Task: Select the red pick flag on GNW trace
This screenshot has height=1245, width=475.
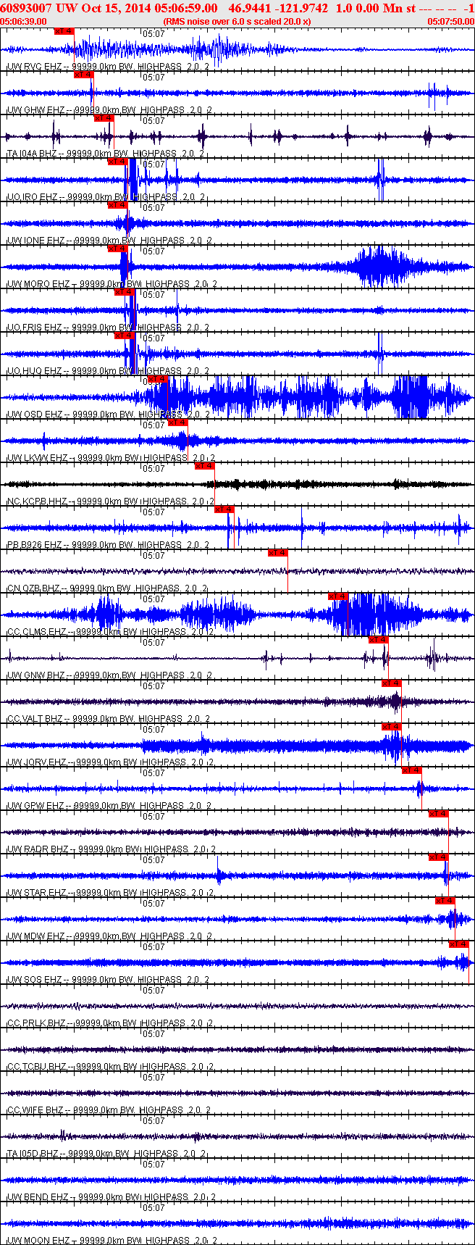Action: [379, 640]
